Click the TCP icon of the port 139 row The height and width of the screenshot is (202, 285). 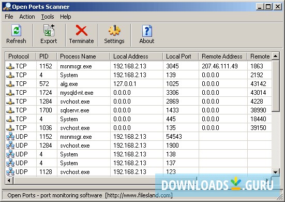tap(10, 75)
